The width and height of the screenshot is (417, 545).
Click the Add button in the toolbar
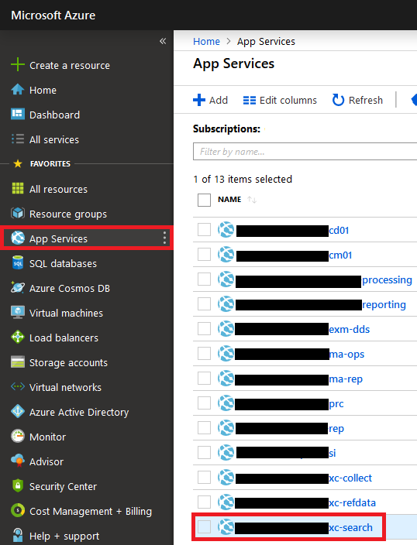[211, 100]
